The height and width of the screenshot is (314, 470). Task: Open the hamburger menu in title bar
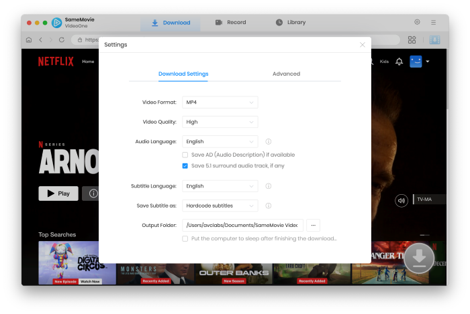(x=434, y=22)
